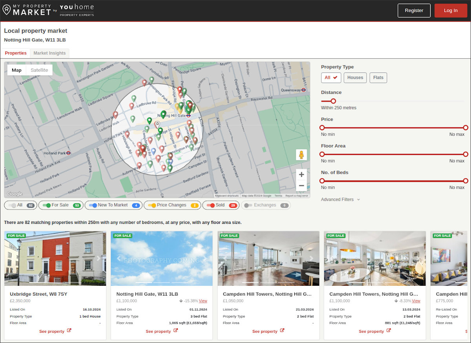
Task: Next photo arrow on £1,050,000 Campden card
Action: click(312, 258)
